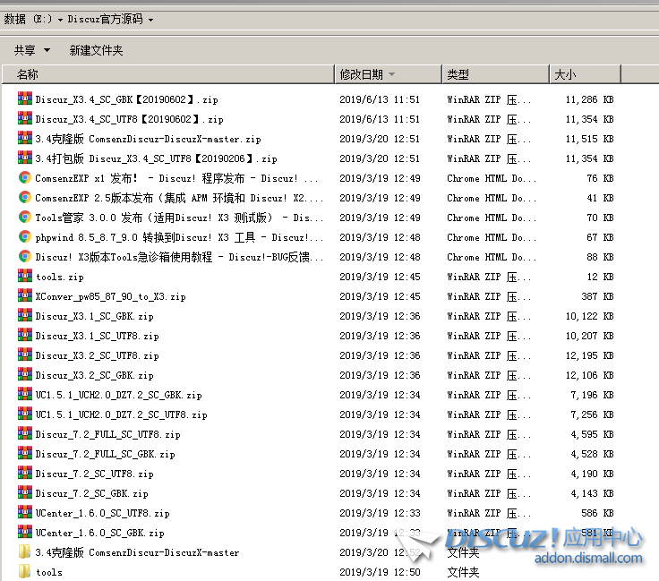Select the Discuz_X3.1_SC_UTF8.zip icon

(x=25, y=335)
